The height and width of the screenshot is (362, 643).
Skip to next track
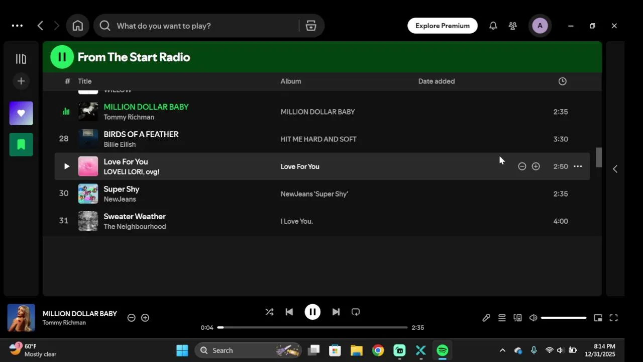pyautogui.click(x=336, y=312)
